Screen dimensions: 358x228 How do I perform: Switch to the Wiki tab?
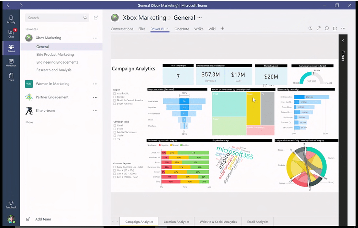click(x=212, y=29)
